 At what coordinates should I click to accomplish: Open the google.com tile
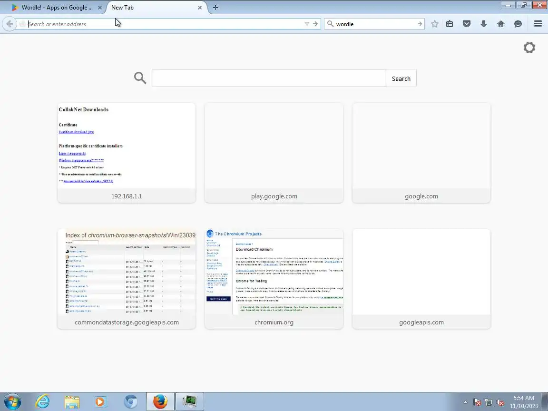click(421, 153)
